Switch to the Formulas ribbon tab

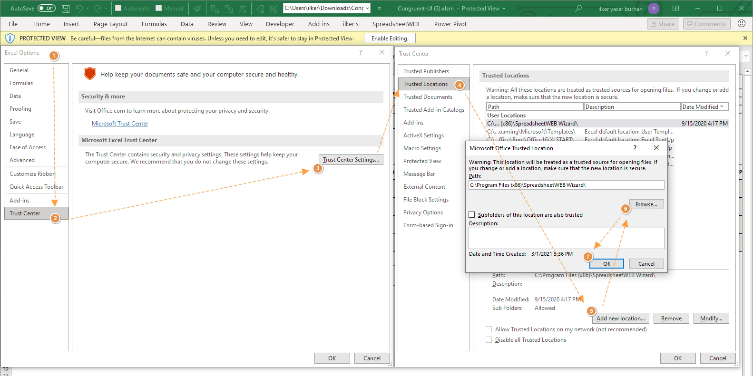coord(154,24)
